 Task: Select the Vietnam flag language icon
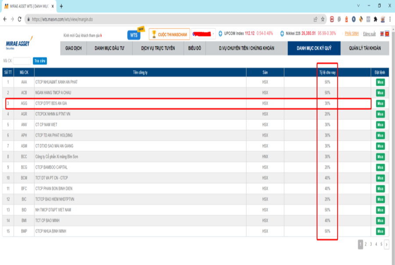387,34
